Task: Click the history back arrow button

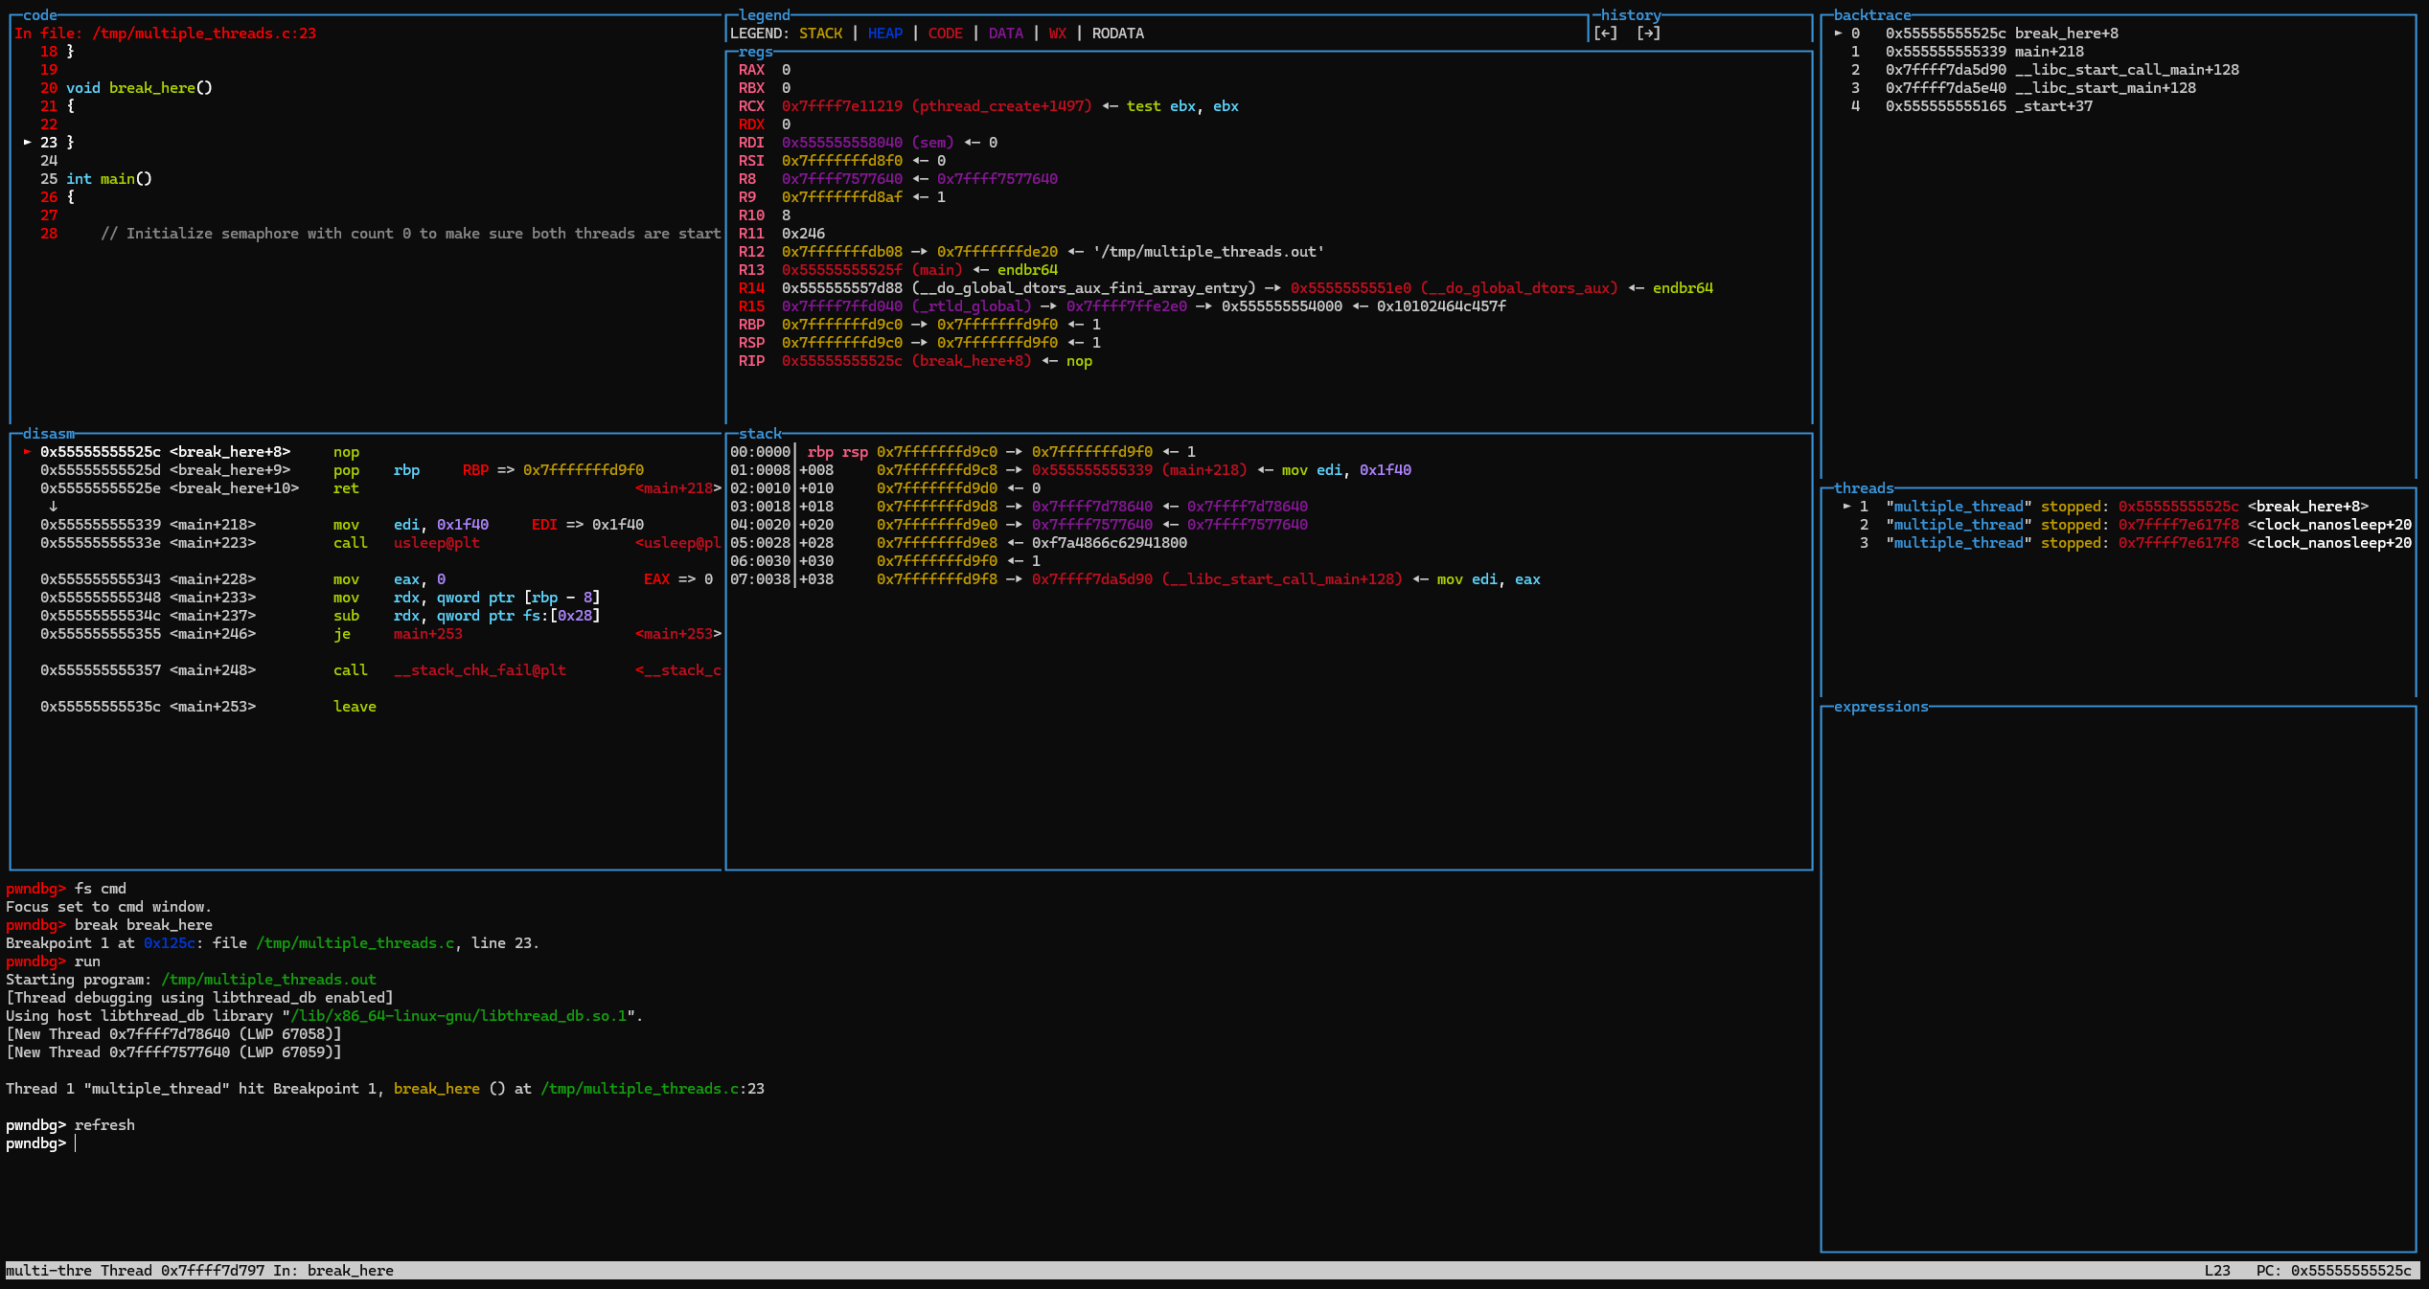Action: pyautogui.click(x=1606, y=34)
